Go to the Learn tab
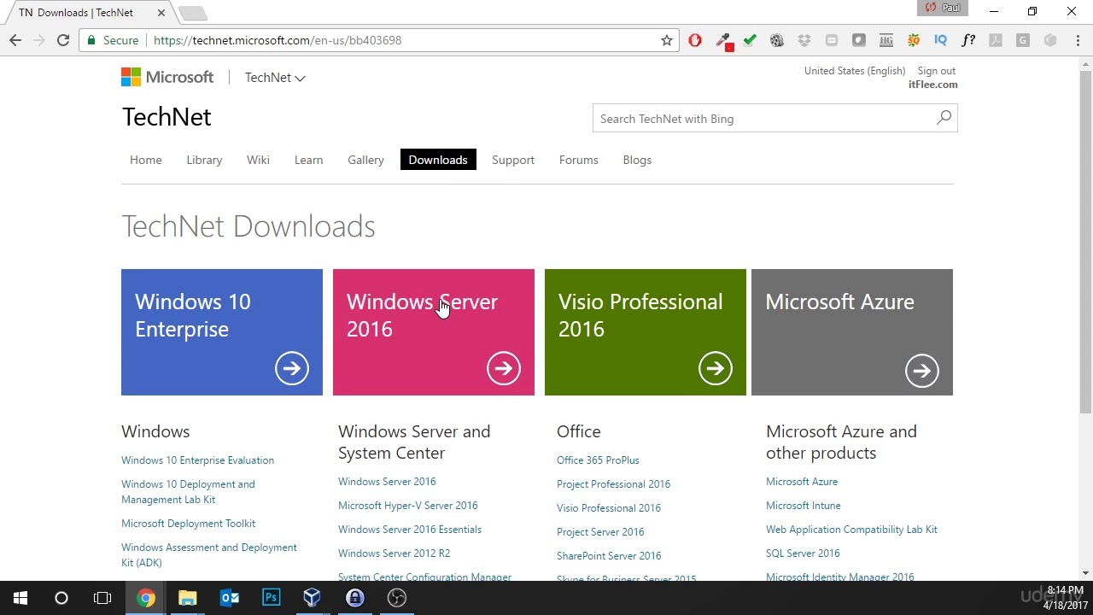The image size is (1093, 615). click(x=308, y=160)
